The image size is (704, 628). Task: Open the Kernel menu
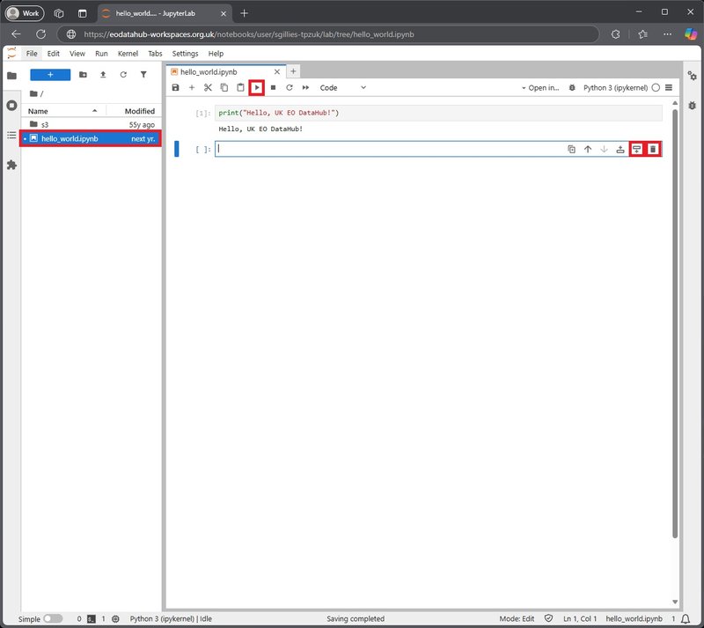tap(128, 54)
